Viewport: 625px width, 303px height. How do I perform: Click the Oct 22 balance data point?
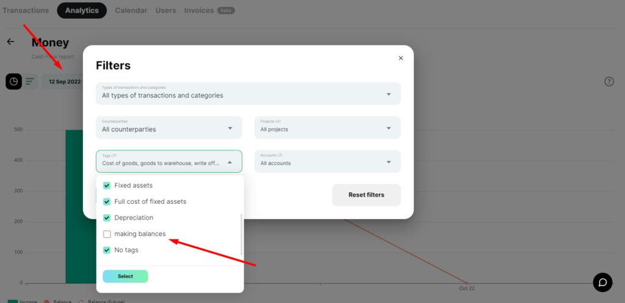(x=467, y=283)
